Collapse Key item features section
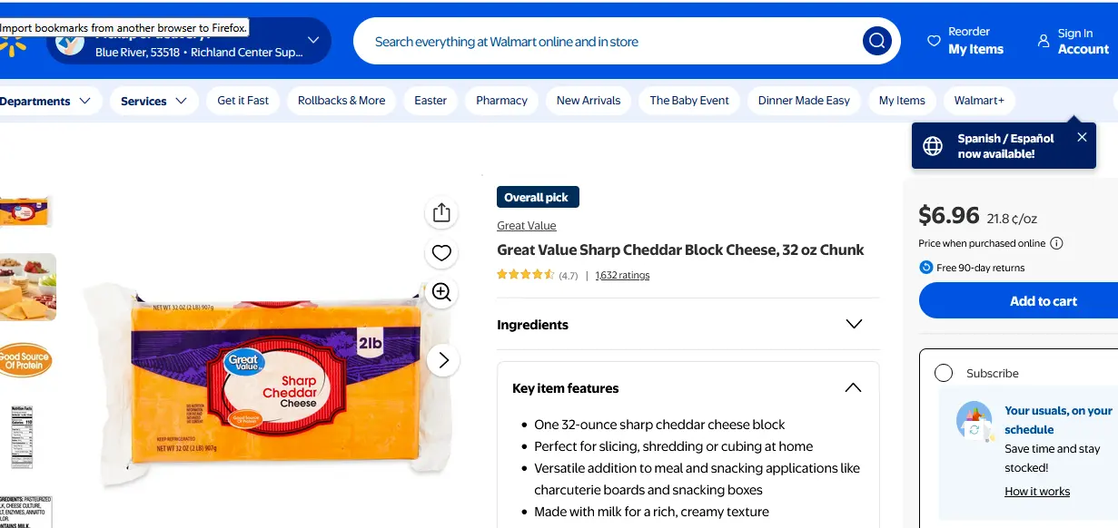Image resolution: width=1118 pixels, height=528 pixels. pos(853,387)
